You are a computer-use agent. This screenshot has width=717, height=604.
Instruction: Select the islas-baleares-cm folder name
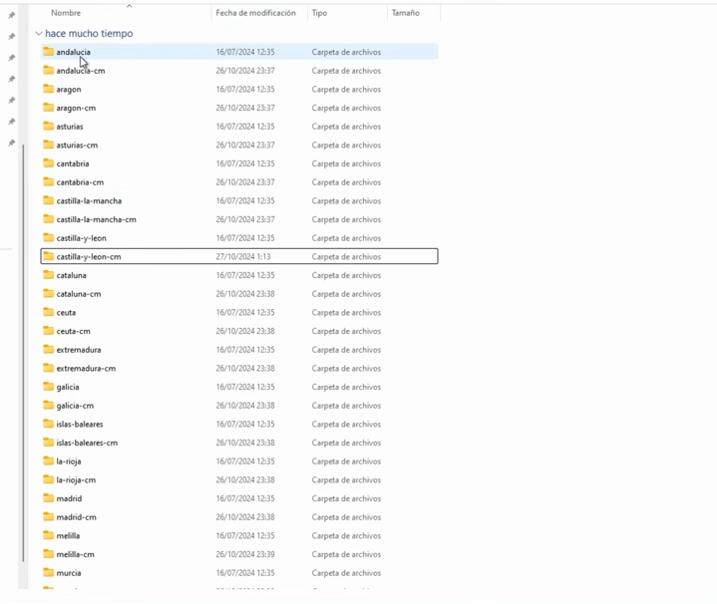(x=87, y=443)
